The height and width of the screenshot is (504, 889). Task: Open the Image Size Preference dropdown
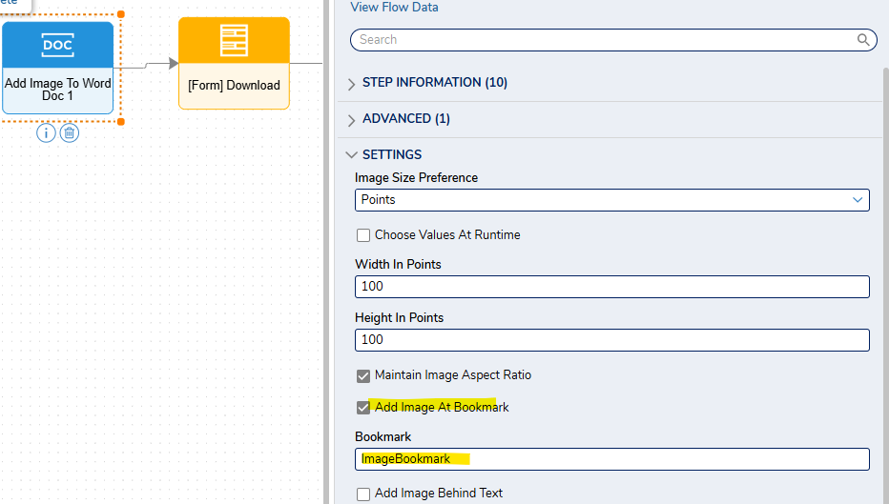click(611, 200)
